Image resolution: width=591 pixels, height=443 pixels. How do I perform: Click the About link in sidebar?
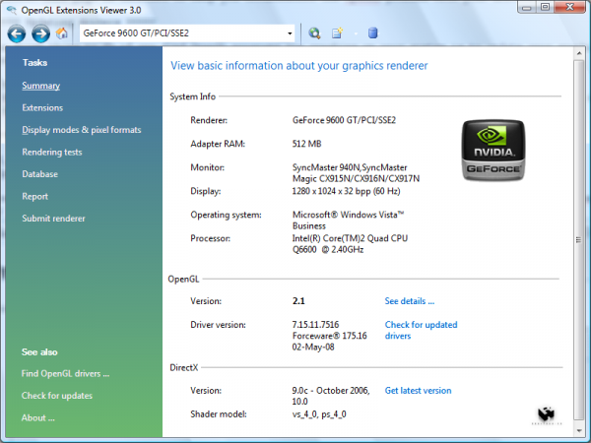point(38,417)
